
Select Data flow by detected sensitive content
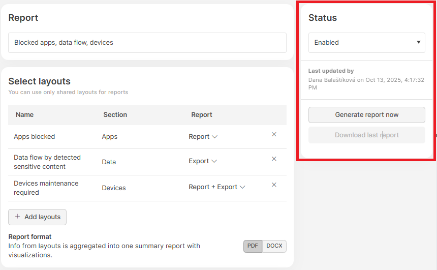[47, 162]
